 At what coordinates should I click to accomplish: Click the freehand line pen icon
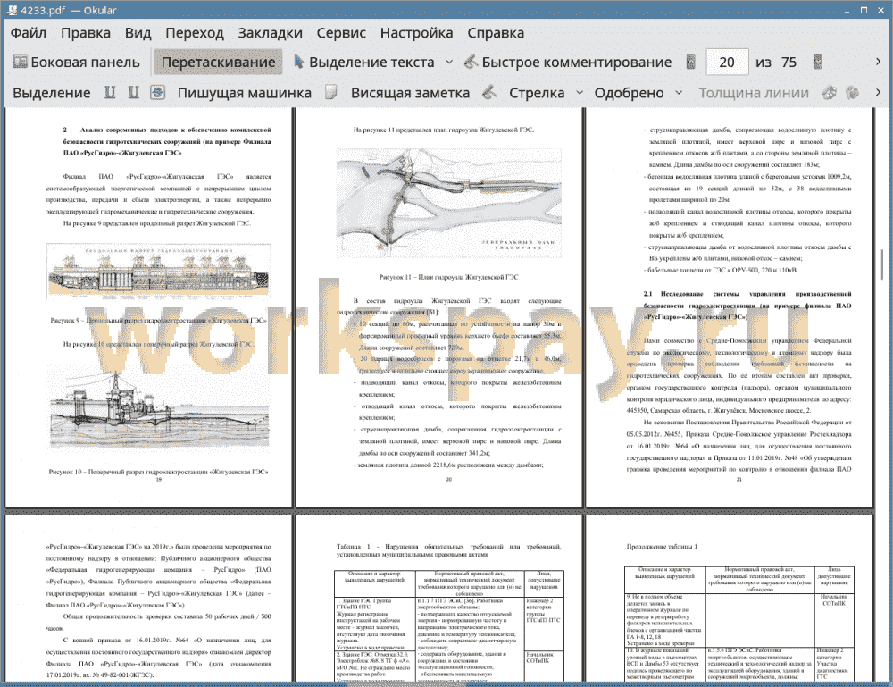[489, 92]
